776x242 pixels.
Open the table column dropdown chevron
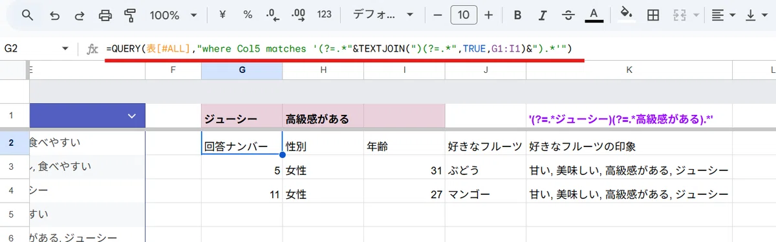coord(133,116)
